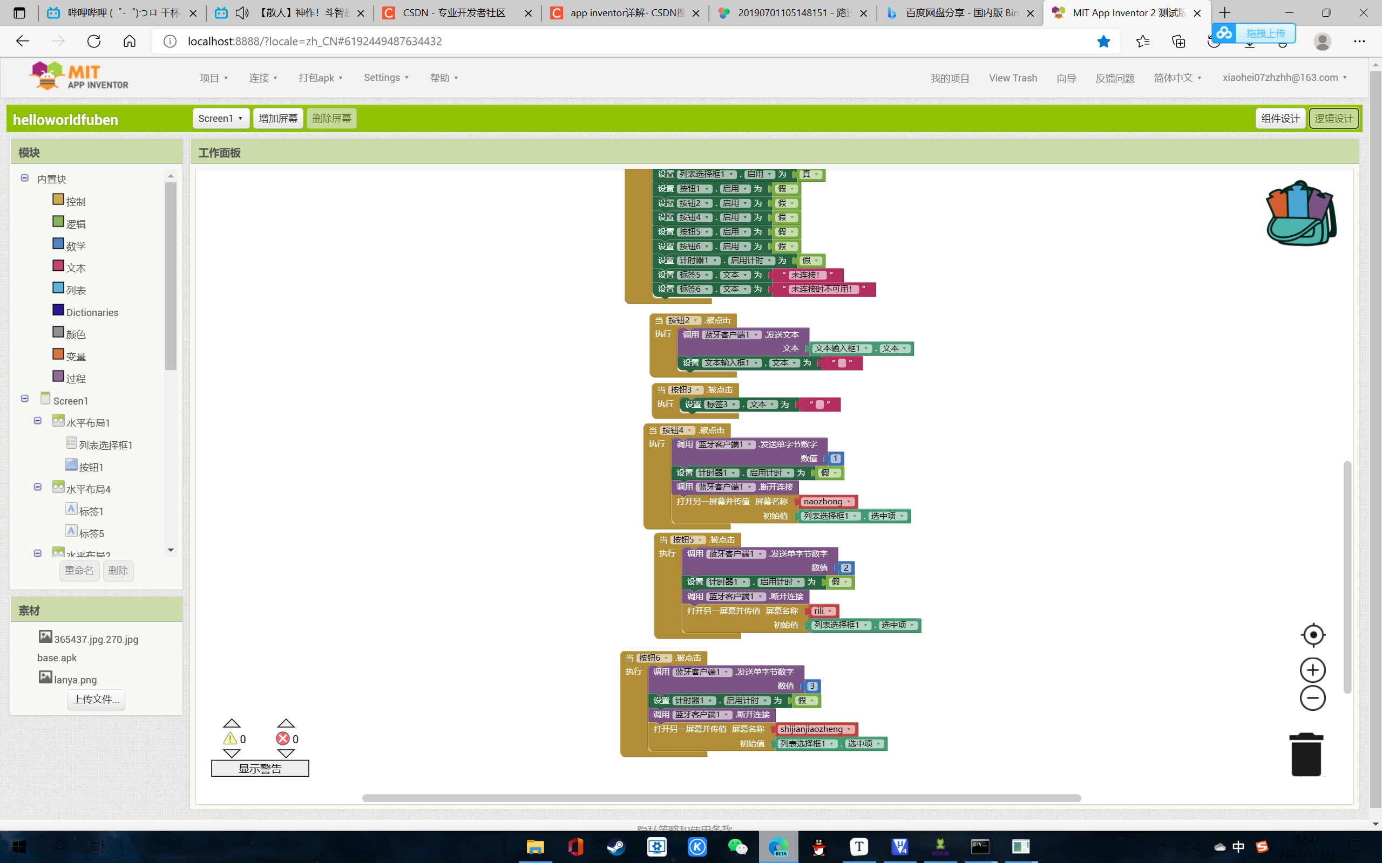Click the red error counter icon
The image size is (1382, 863).
[283, 738]
